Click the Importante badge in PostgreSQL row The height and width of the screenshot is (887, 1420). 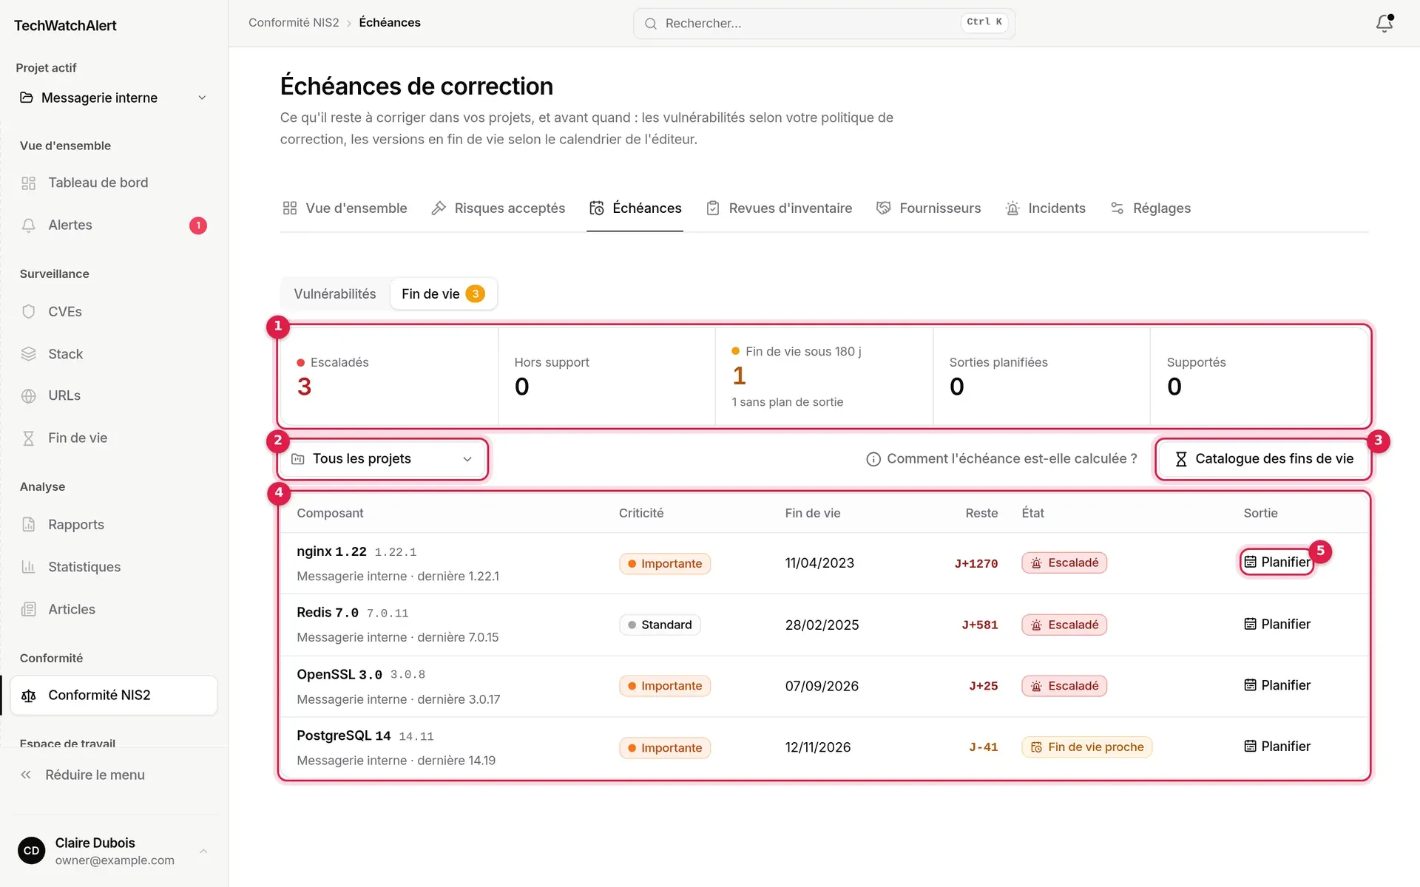click(665, 748)
